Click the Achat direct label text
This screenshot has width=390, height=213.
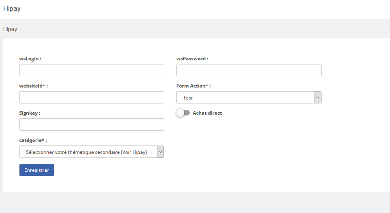207,113
